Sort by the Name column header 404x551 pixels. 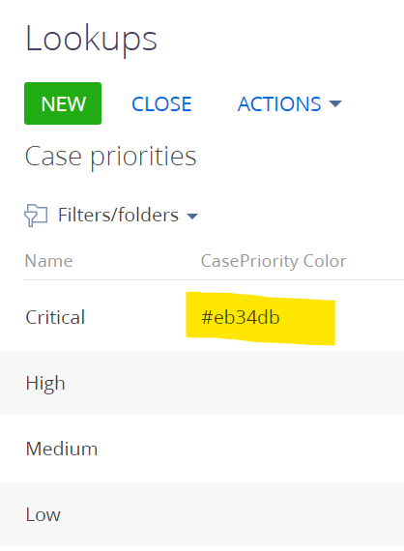pyautogui.click(x=49, y=261)
